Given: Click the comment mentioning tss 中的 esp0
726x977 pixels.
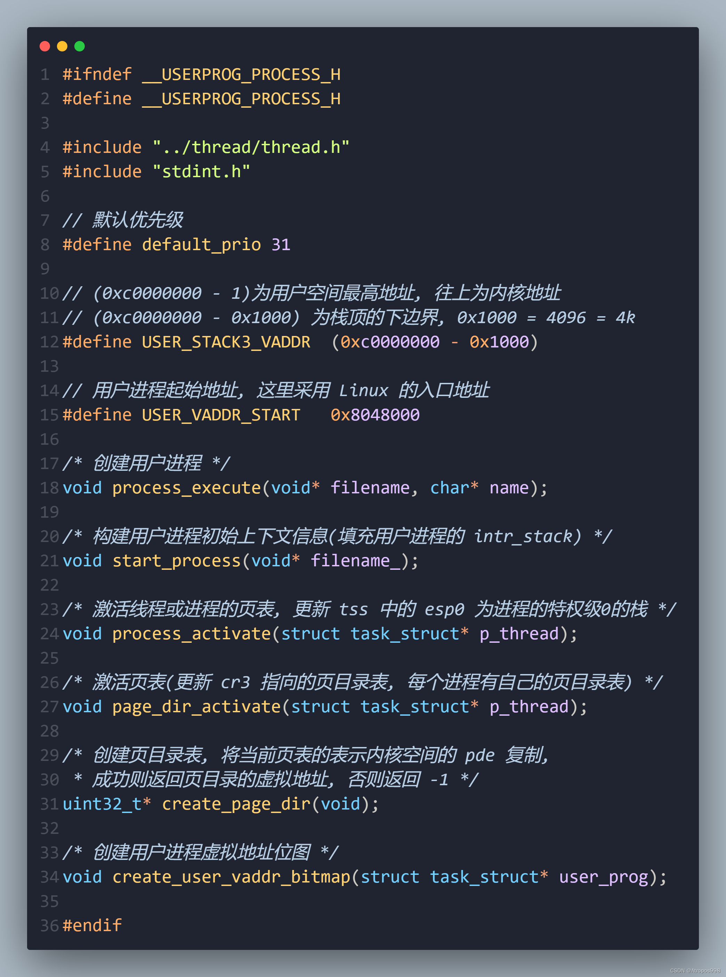Looking at the screenshot, I should [x=369, y=609].
